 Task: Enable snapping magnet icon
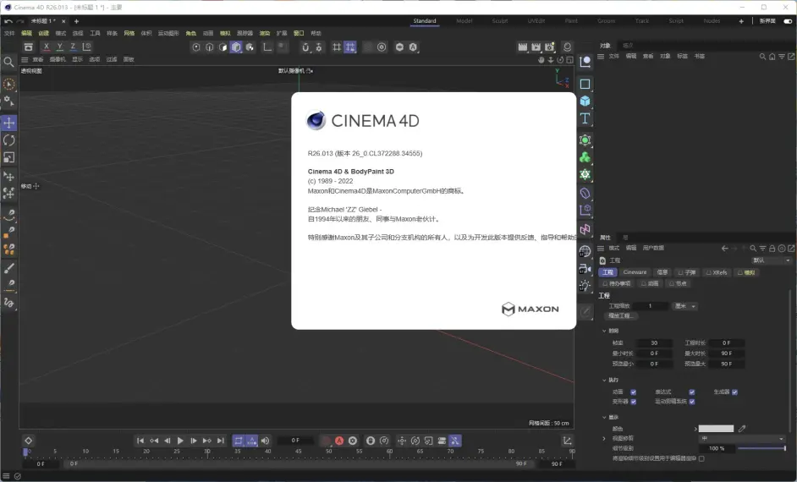tap(305, 47)
